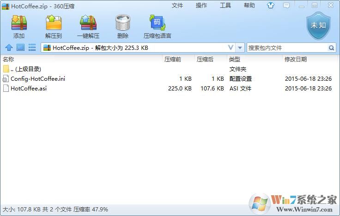Select the HotCoffee.asi file icon
The width and height of the screenshot is (340, 216).
click(x=6, y=89)
